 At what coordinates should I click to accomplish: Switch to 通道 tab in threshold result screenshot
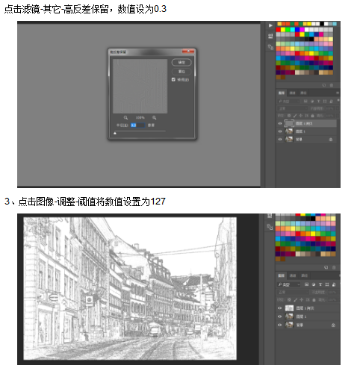pos(293,275)
